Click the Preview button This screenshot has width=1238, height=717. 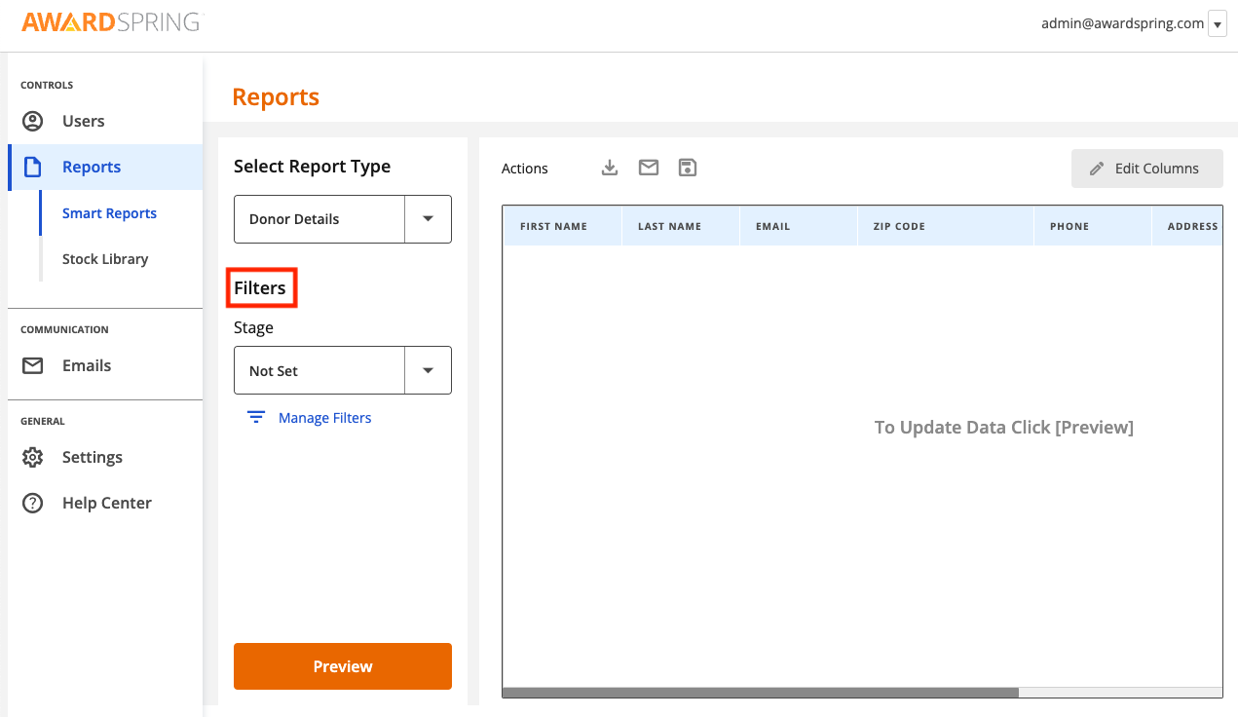tap(342, 666)
